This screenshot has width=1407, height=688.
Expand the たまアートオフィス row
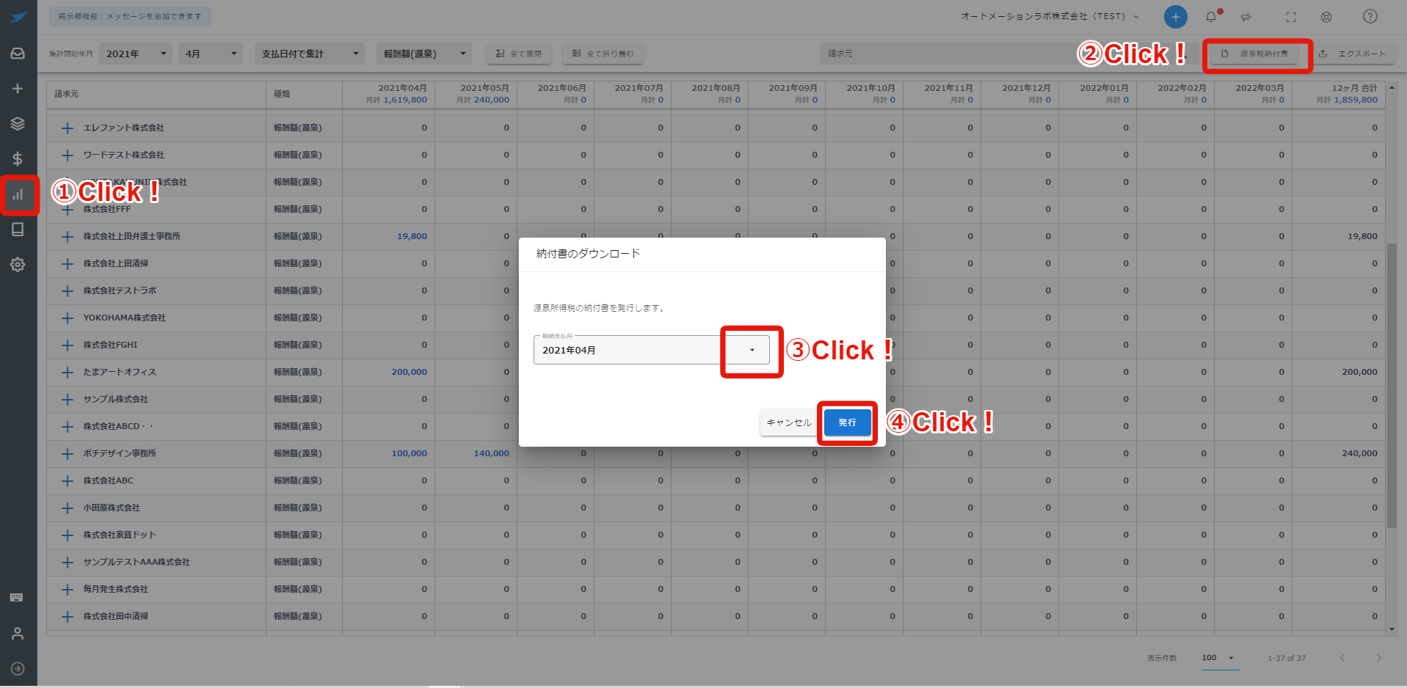(68, 373)
